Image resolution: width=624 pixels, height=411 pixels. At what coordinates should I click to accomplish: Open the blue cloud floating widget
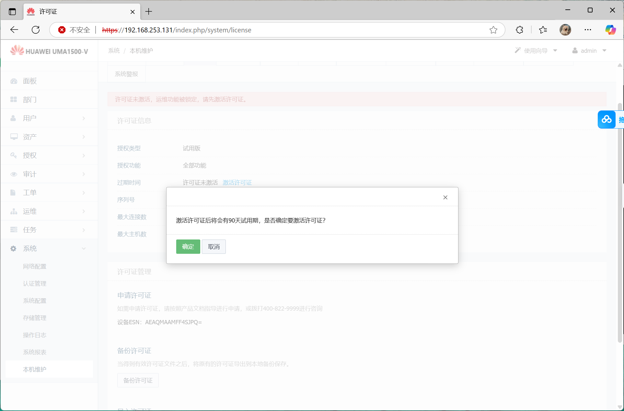click(x=607, y=120)
